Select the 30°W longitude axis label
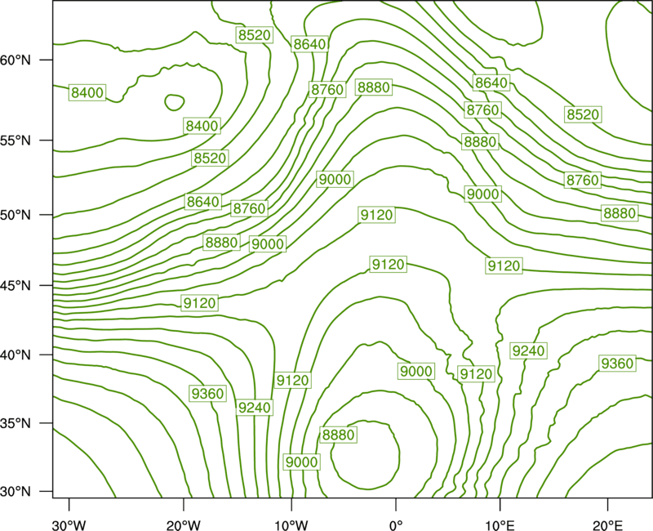Viewport: 653px width, 531px height. click(69, 525)
